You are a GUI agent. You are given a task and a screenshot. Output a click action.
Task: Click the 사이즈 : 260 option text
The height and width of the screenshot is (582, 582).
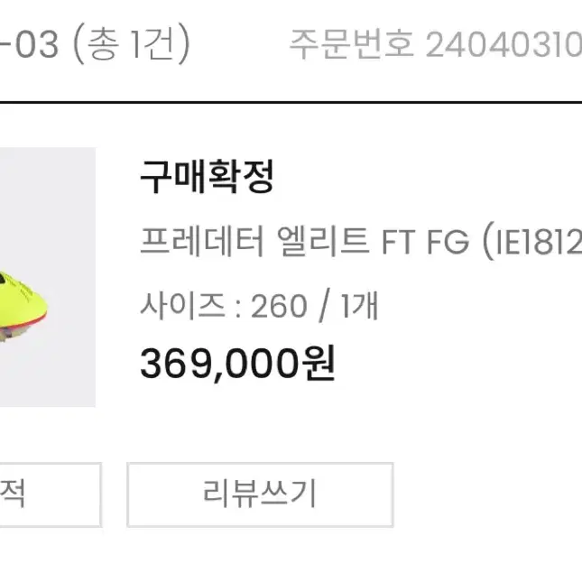[224, 306]
